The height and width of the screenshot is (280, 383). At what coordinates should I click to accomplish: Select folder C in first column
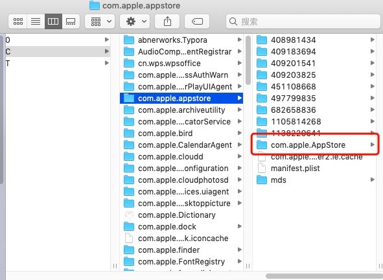click(58, 52)
